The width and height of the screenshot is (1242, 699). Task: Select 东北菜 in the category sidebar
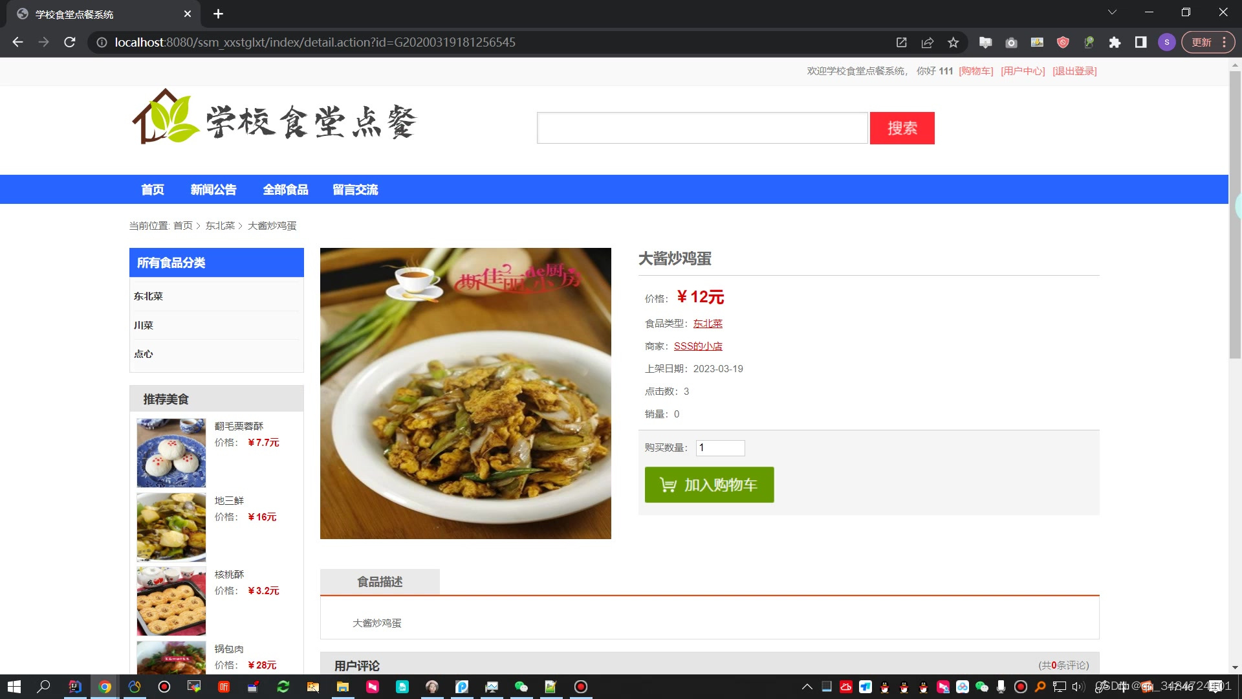pyautogui.click(x=148, y=296)
